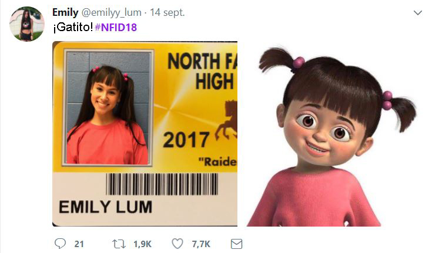Viewport: 429px width, 253px height.
Task: Expand the tweet options chevron
Action: pyautogui.click(x=417, y=13)
